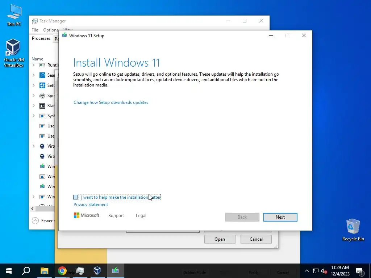Click the Task Manager title bar icon
This screenshot has width=371, height=278.
35,21
